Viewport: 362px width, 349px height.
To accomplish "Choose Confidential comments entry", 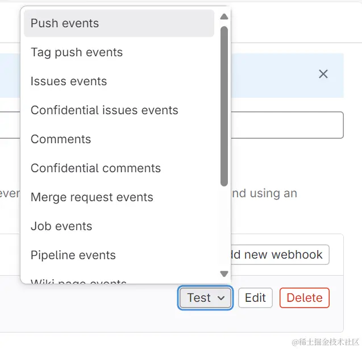I will [x=95, y=168].
